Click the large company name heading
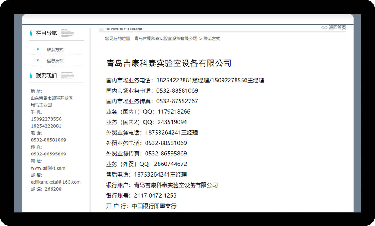Image resolution: width=375 pixels, height=226 pixels. coord(169,63)
